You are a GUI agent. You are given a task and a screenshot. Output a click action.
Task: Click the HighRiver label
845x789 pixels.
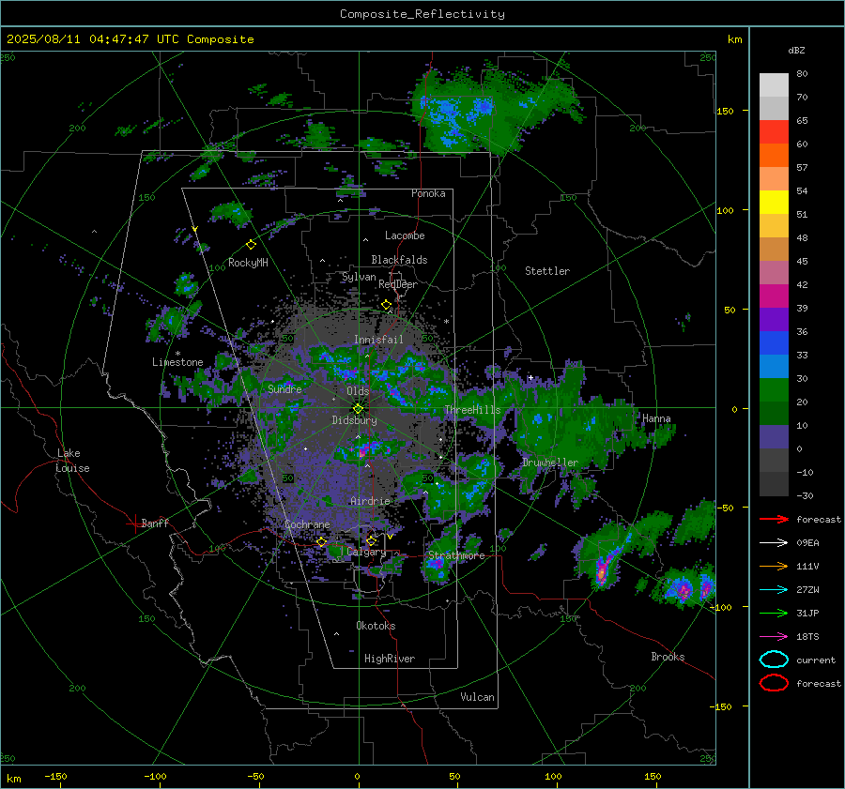pyautogui.click(x=390, y=659)
